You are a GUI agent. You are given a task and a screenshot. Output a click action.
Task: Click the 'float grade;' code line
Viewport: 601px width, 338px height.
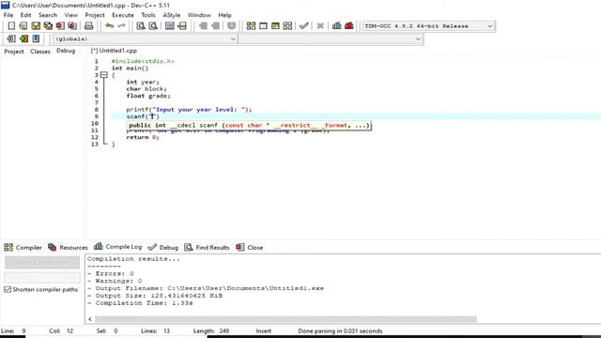pos(148,96)
